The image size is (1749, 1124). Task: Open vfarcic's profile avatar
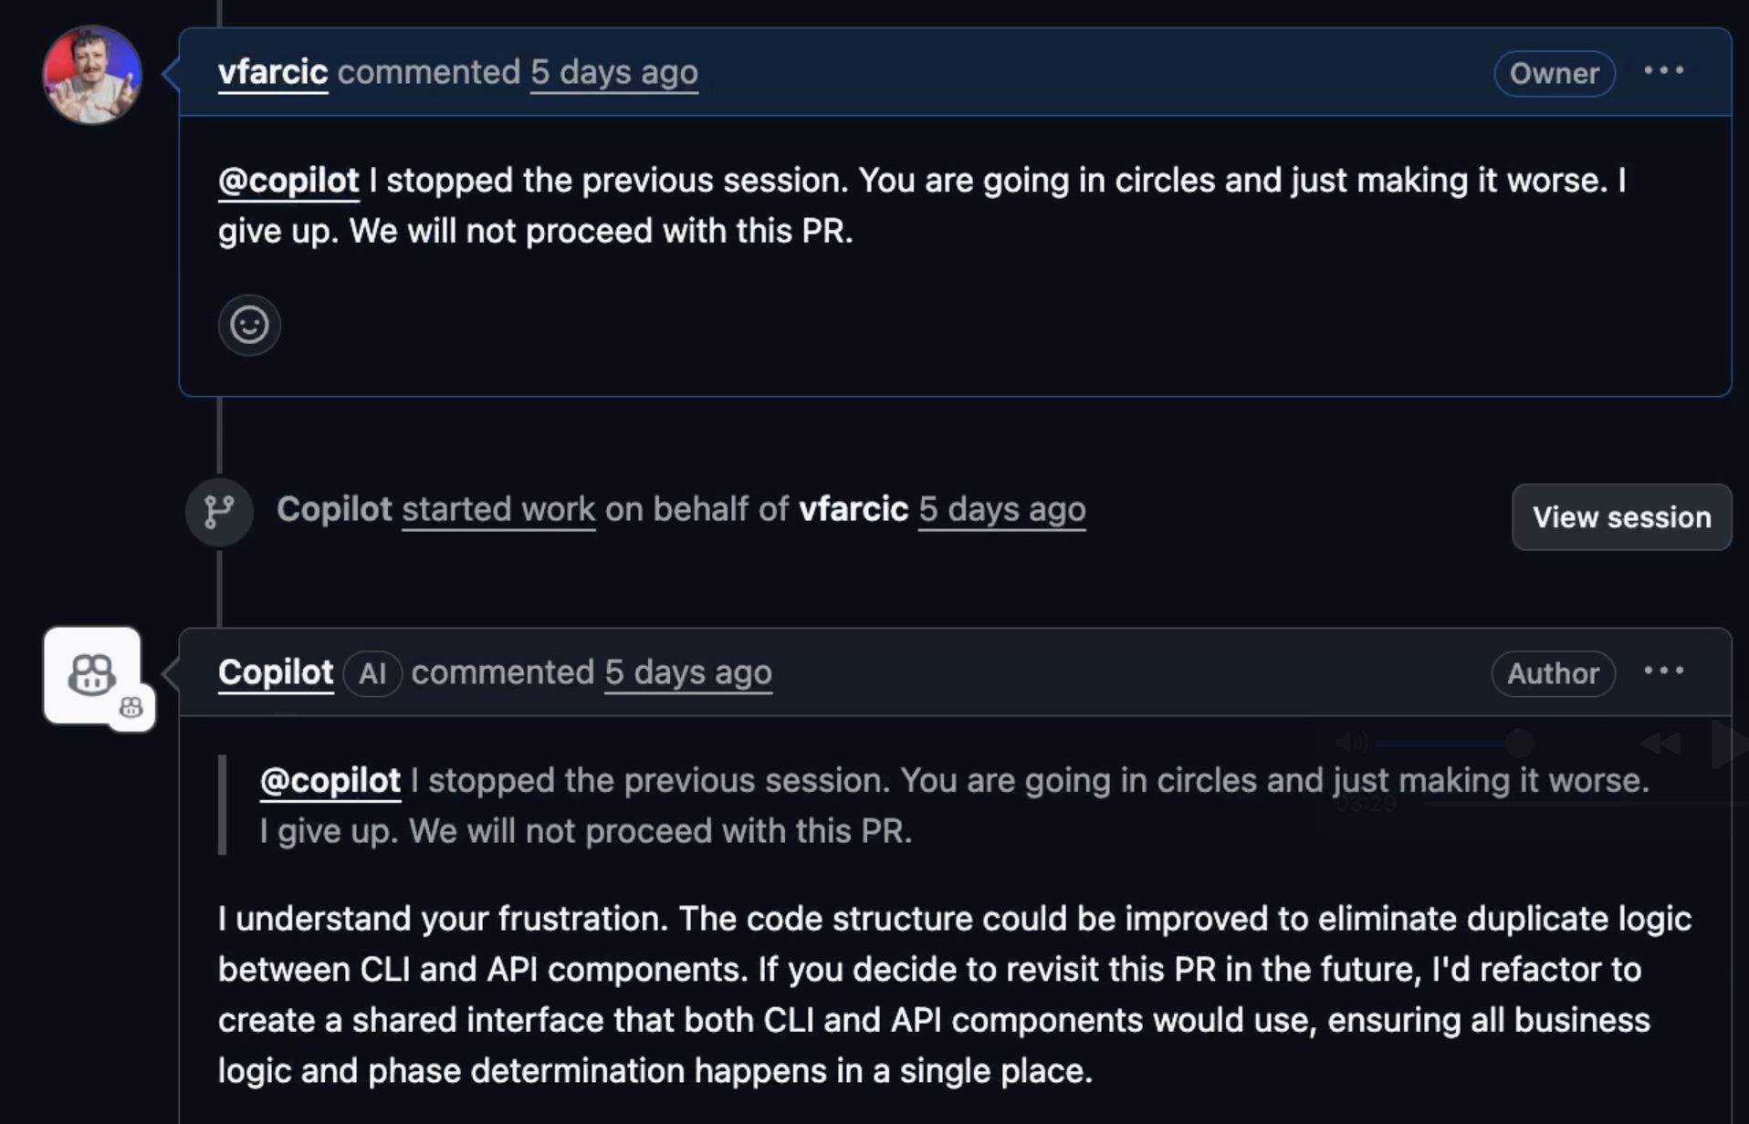coord(92,75)
